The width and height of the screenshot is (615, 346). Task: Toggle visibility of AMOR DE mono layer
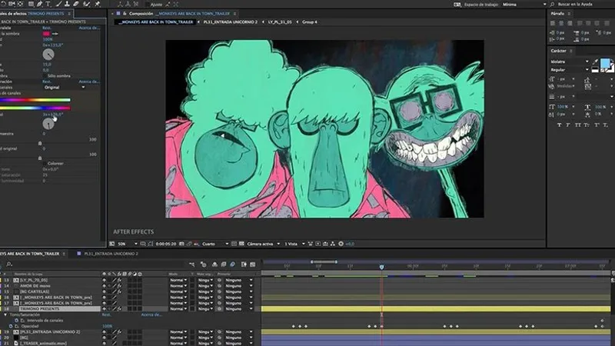104,286
